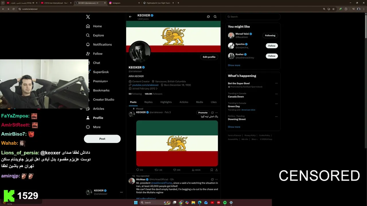Click the white Post button
The width and height of the screenshot is (367, 206).
tap(102, 139)
